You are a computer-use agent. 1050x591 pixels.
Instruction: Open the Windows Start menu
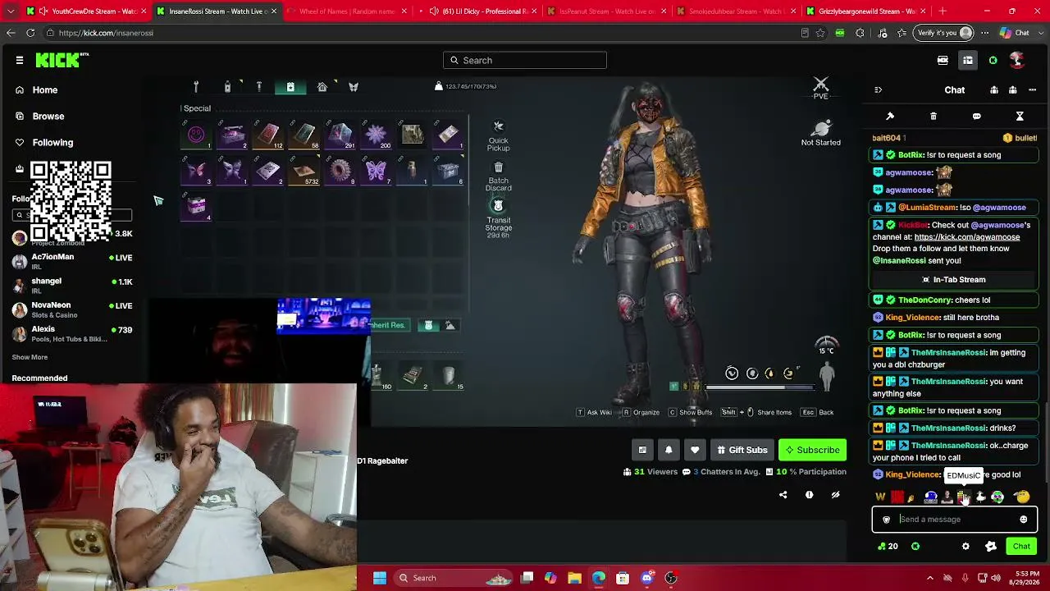379,578
